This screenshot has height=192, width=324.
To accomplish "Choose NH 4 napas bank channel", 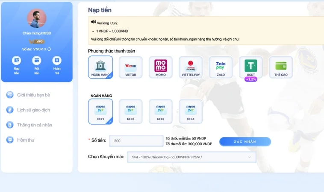I will pyautogui.click(x=191, y=111).
